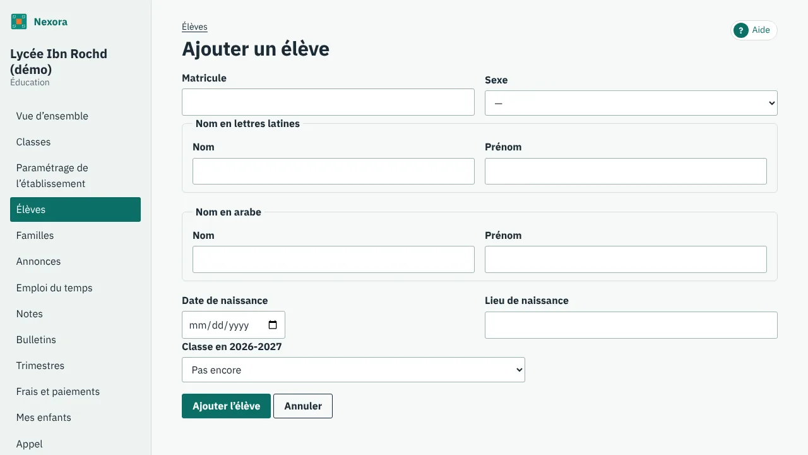Viewport: 808px width, 455px height.
Task: Open the Aide help button
Action: (754, 30)
